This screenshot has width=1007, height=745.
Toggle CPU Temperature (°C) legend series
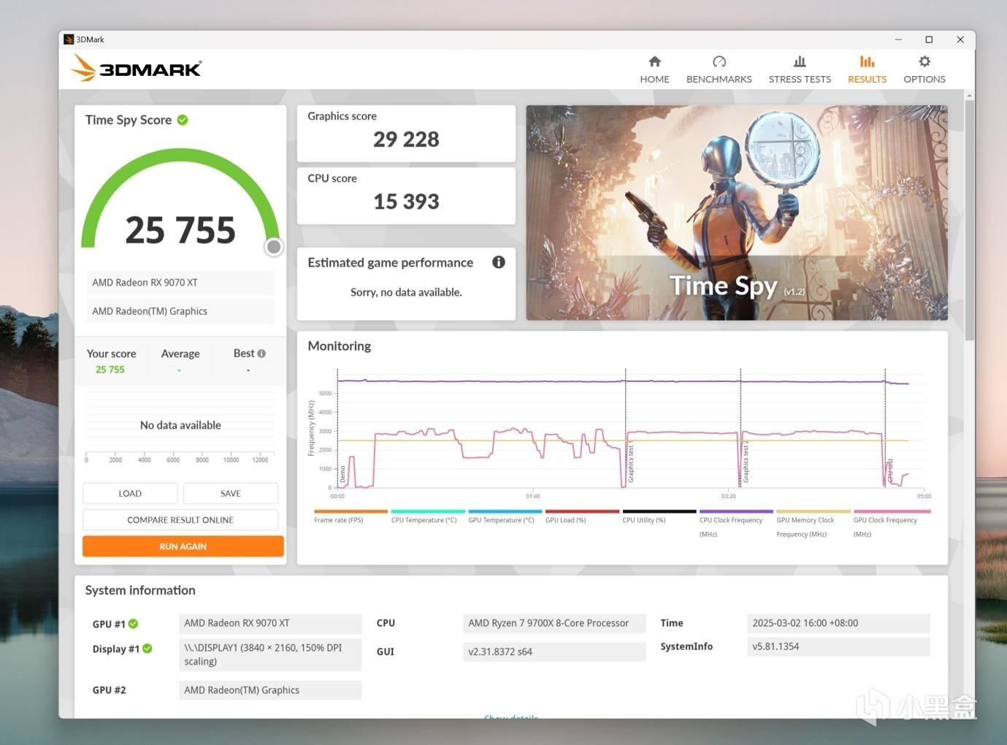click(x=427, y=516)
